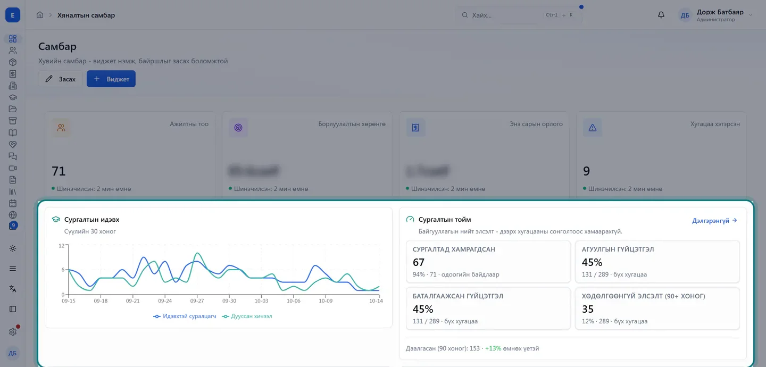Click the globe icon in sidebar

(13, 215)
